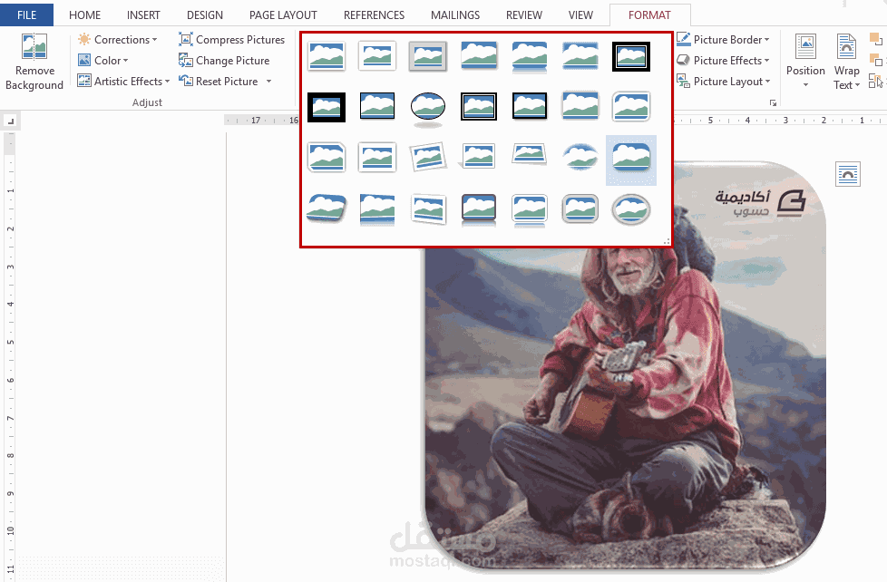The image size is (887, 582).
Task: Switch to the MAILINGS tab
Action: click(454, 15)
